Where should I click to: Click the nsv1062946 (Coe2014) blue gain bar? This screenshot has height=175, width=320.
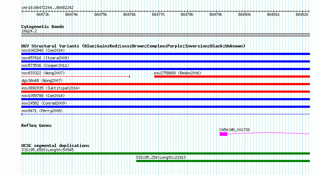[x=165, y=54]
